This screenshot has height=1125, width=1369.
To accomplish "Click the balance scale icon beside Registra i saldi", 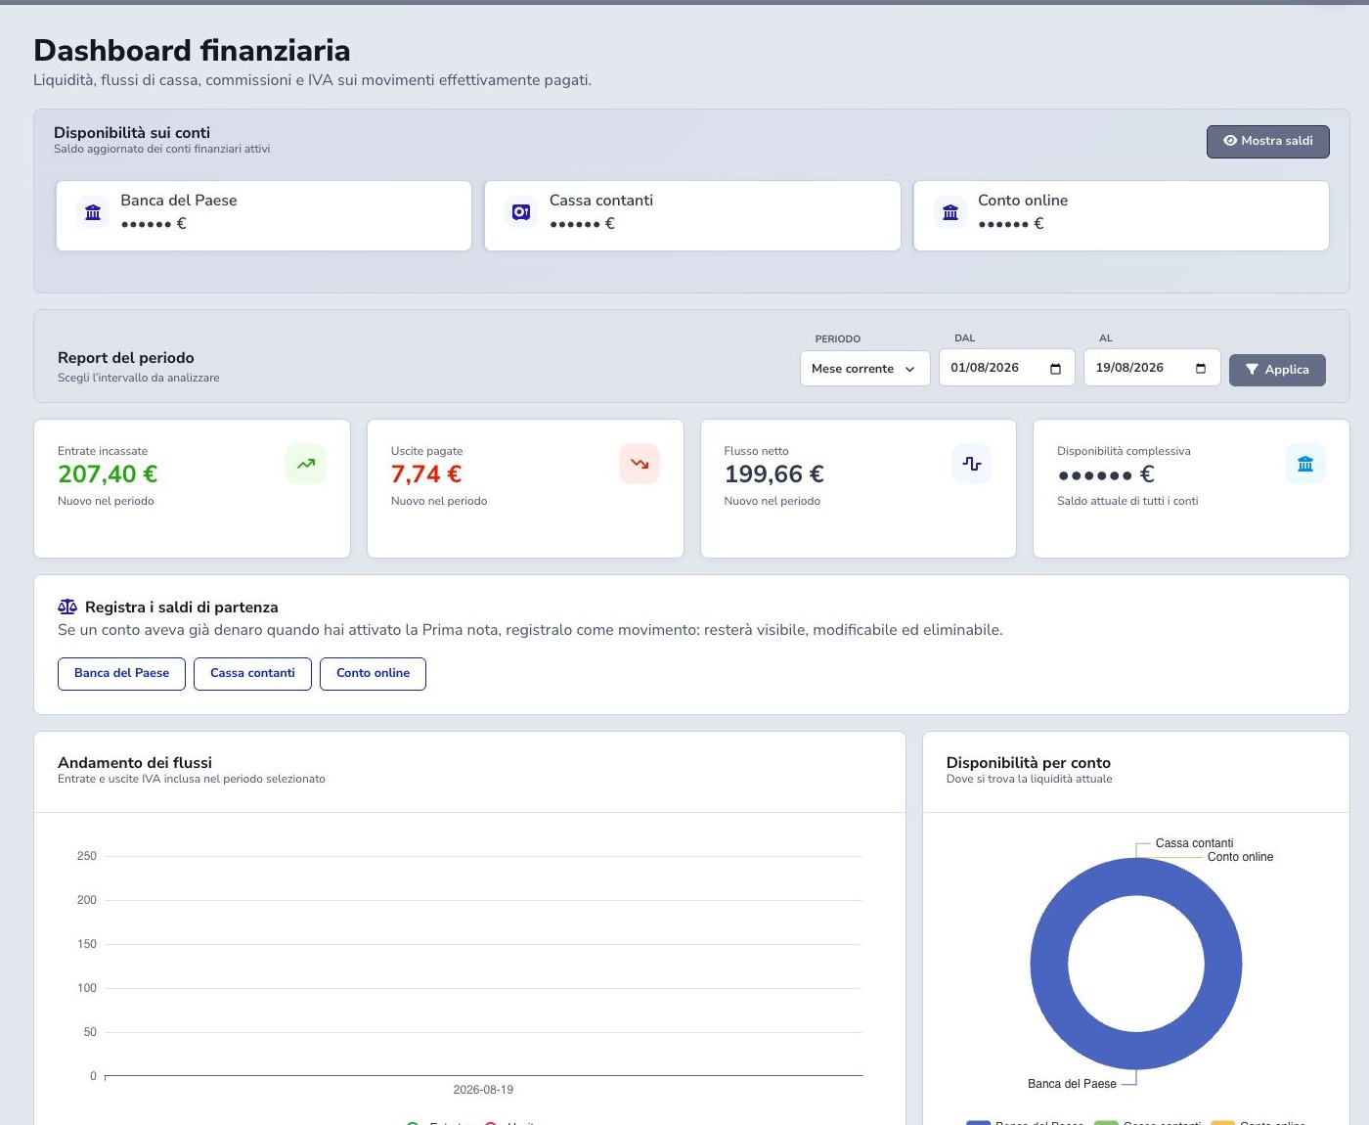I will [x=67, y=607].
